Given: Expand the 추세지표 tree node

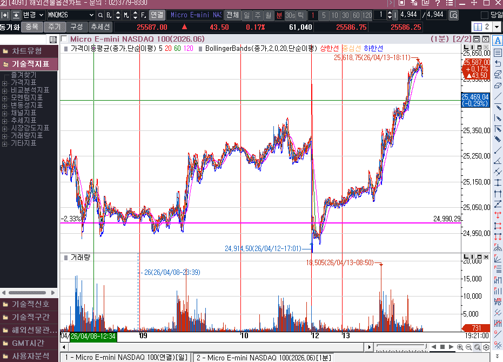Looking at the screenshot, I should coord(5,121).
